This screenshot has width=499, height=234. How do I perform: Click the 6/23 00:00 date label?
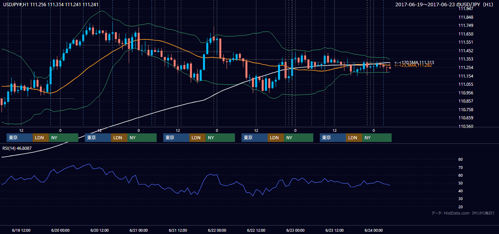click(x=295, y=230)
